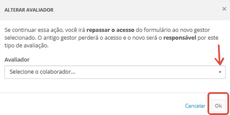Expand the Avaliador dropdown arrow
The image size is (230, 115).
point(220,72)
